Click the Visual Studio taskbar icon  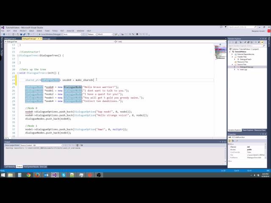coord(55,175)
